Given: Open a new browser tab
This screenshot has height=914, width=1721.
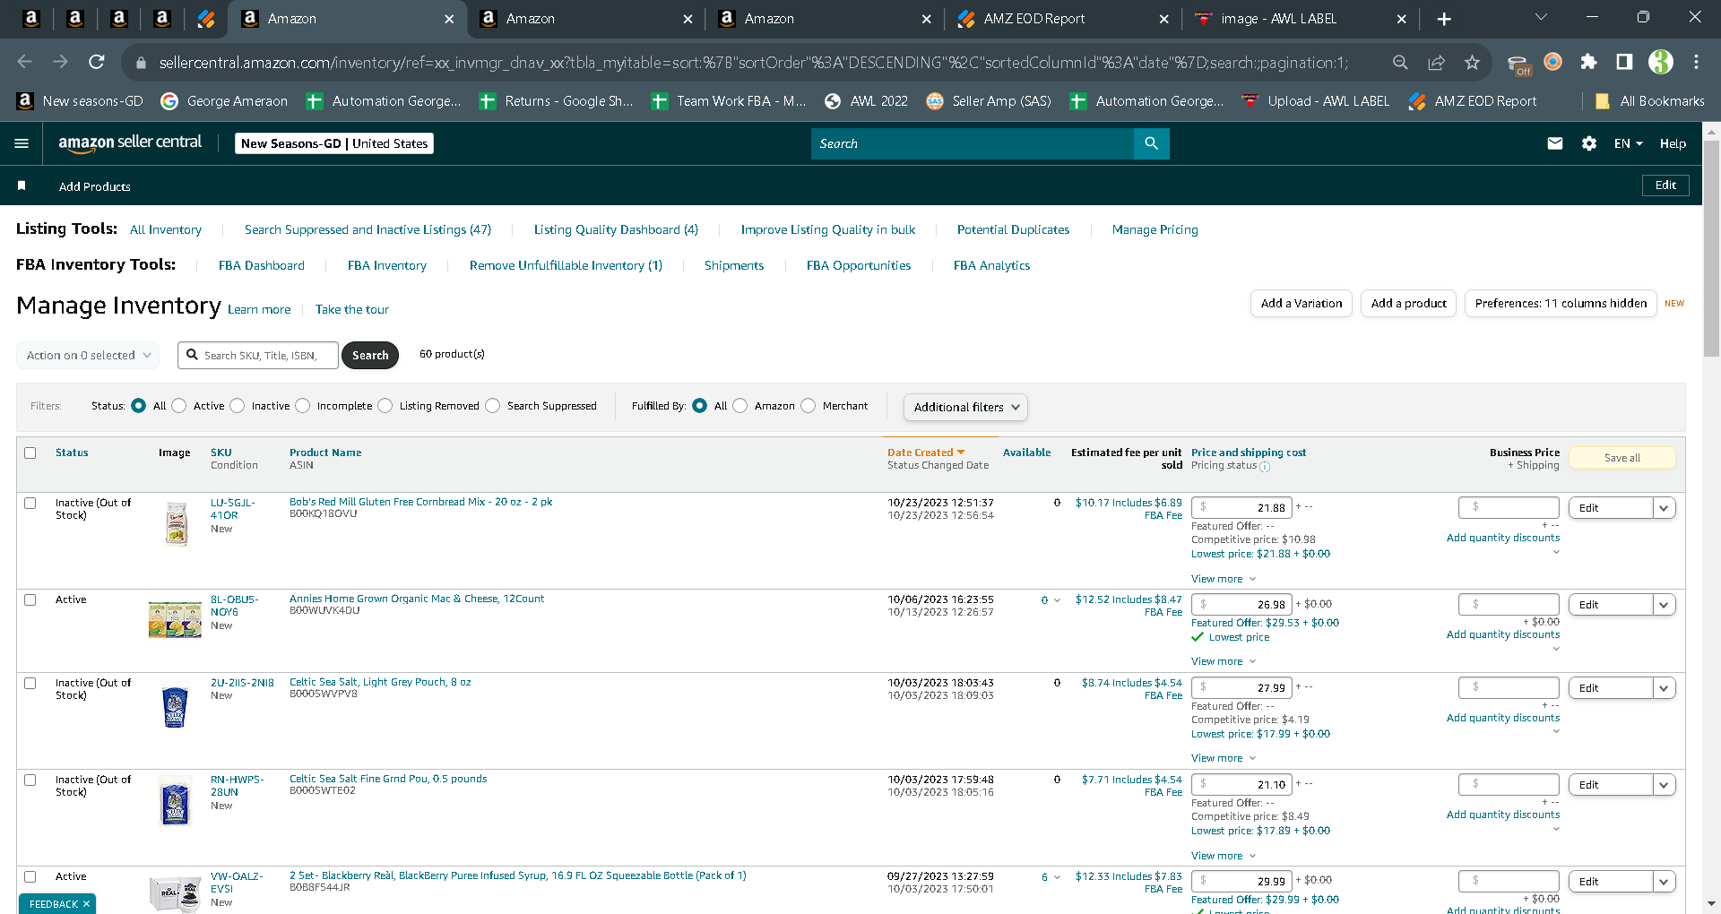Looking at the screenshot, I should pos(1444,19).
